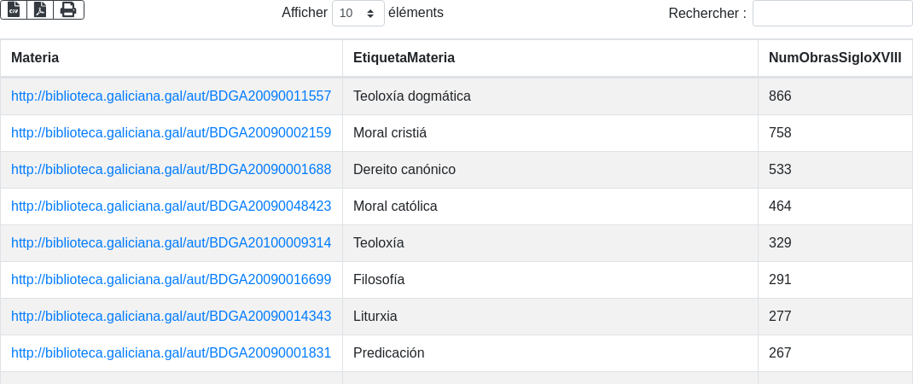
Task: Open the BDGA20090011557 link for Teoloxía dogmática
Action: pos(171,96)
